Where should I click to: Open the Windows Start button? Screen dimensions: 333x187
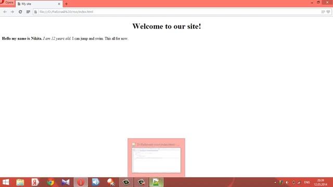click(x=6, y=182)
